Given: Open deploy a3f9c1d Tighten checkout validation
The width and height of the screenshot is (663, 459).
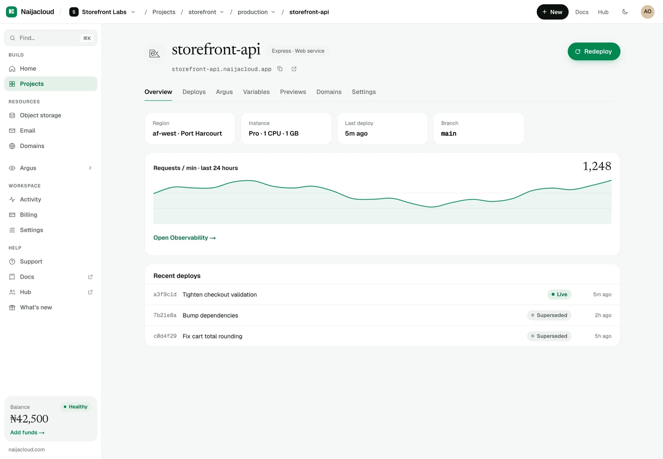Looking at the screenshot, I should 382,295.
